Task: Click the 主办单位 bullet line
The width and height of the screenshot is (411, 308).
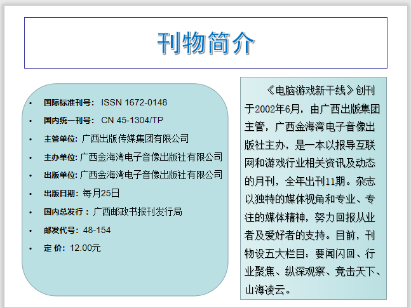Action: tap(133, 157)
